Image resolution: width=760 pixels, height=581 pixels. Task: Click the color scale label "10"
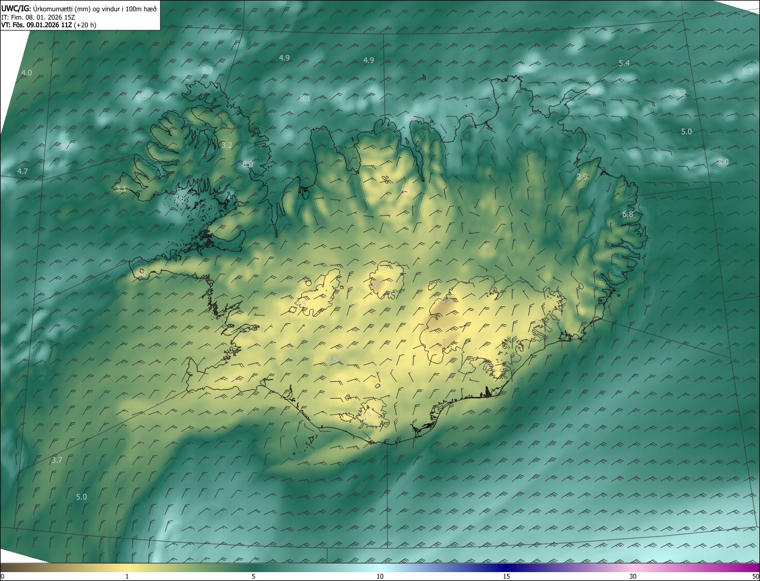tap(380, 576)
